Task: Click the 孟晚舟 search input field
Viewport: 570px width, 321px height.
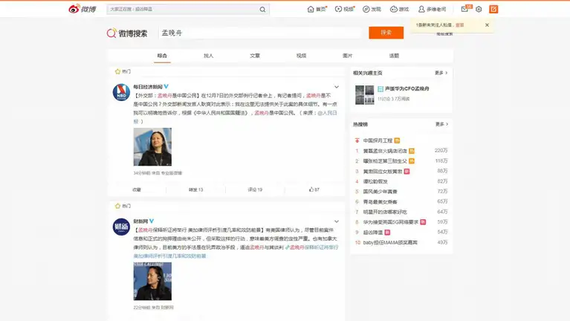Action: 260,33
